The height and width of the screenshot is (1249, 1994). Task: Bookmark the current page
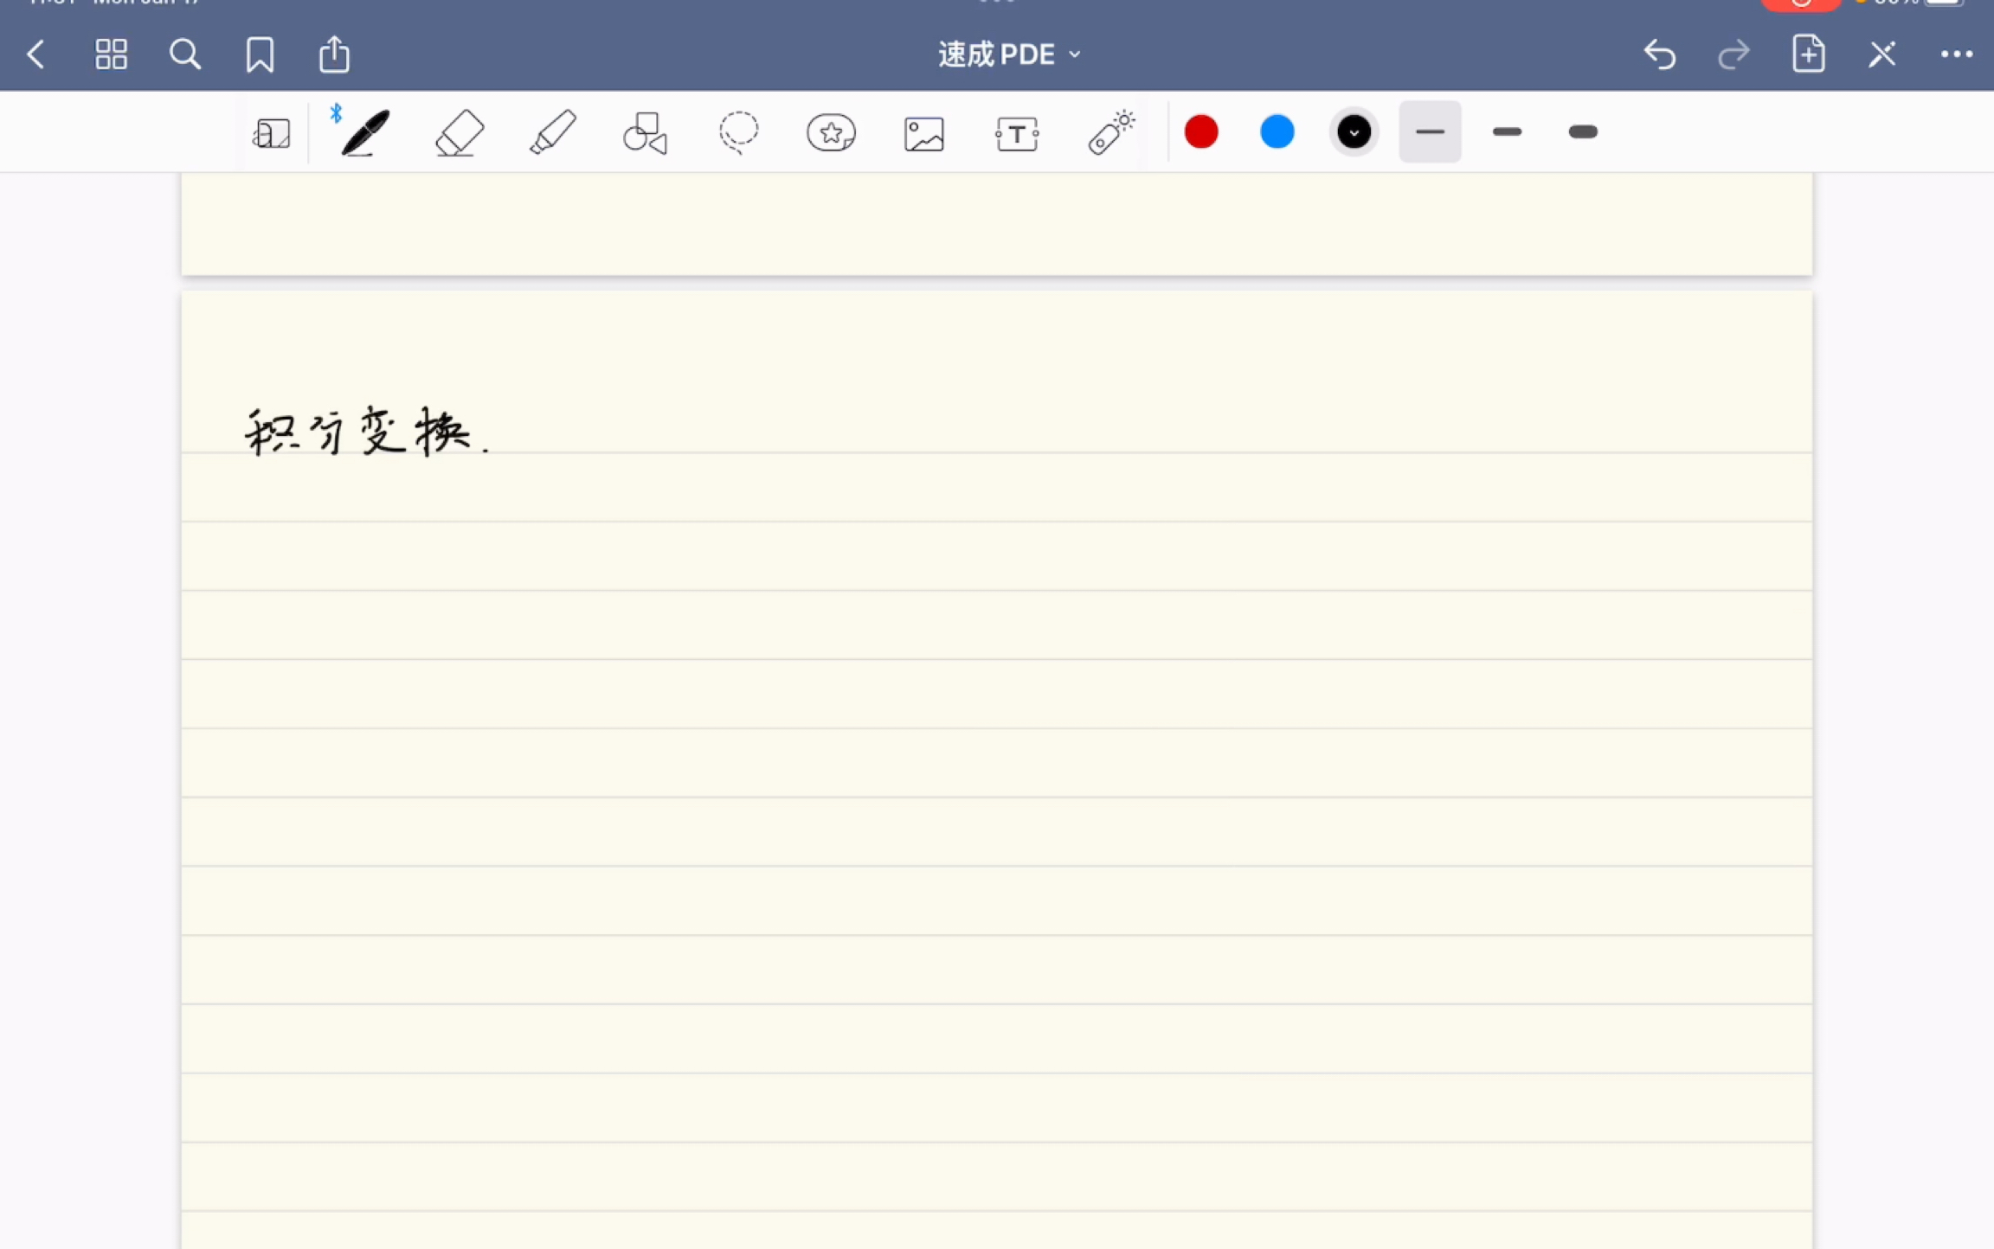pos(260,54)
